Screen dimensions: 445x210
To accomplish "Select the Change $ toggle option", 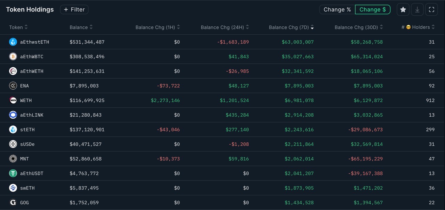I will tap(372, 10).
